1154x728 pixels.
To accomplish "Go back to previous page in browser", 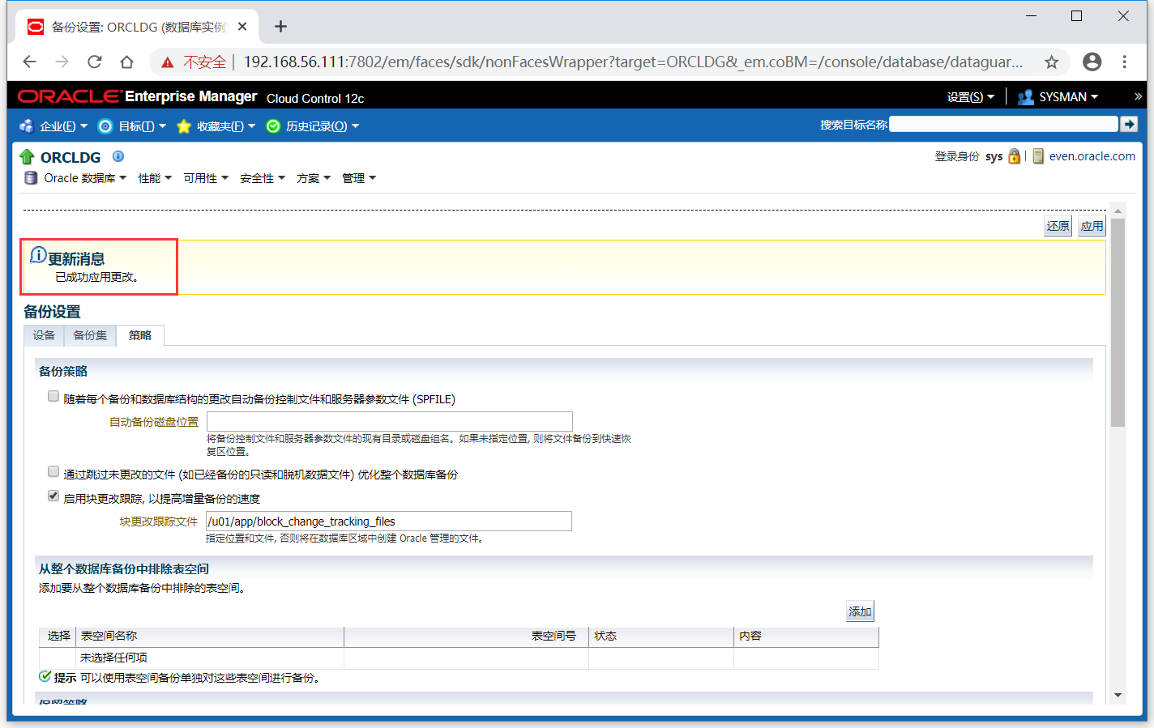I will (x=30, y=62).
